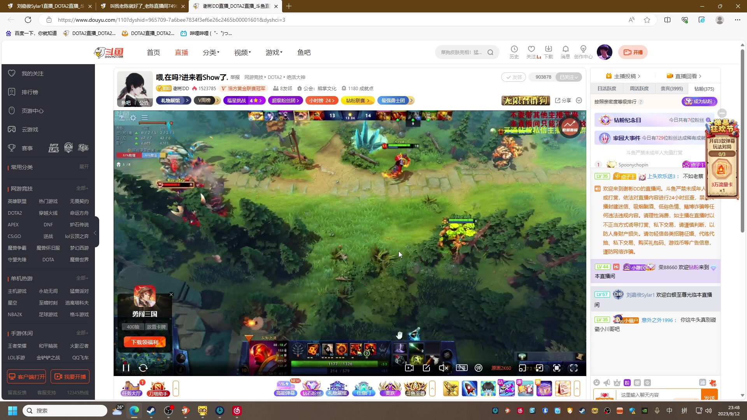Switch to the 贵宾(3995) tab
This screenshot has width=747, height=420.
(672, 89)
